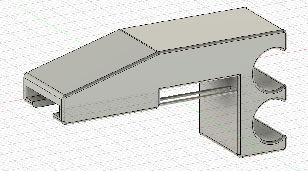Image resolution: width=308 pixels, height=171 pixels.
Task: Click the crease edge between sloped and flat top
Action: pyautogui.click(x=139, y=41)
